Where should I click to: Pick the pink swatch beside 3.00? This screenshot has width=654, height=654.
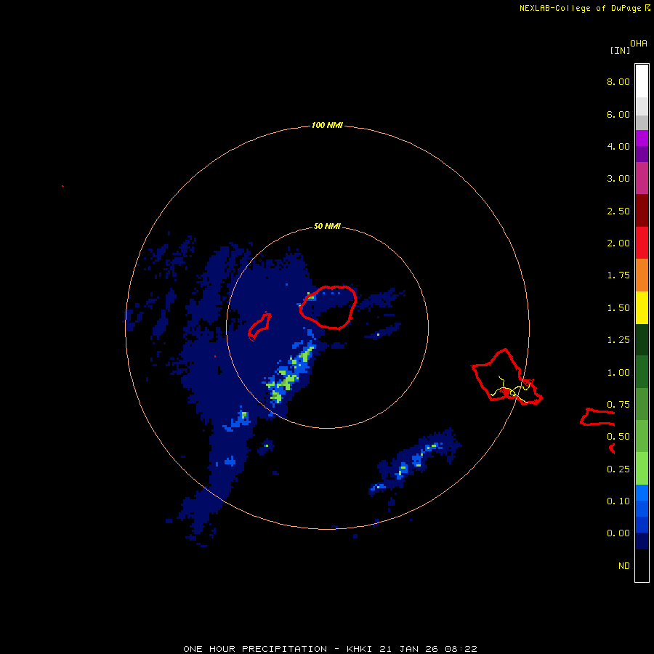point(642,178)
